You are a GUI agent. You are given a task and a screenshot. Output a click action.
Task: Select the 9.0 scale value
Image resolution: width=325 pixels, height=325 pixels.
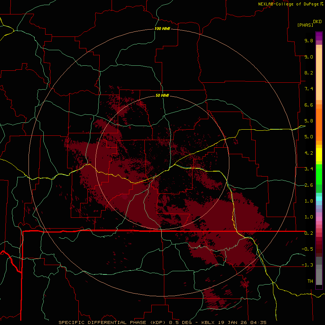(309, 57)
